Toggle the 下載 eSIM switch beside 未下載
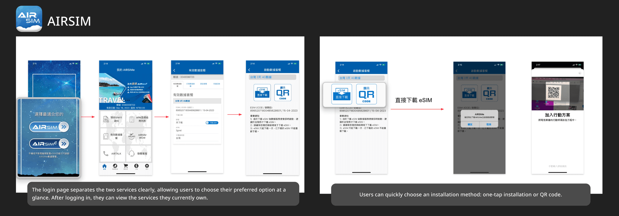Screen dimensions: 619x216 point(212,123)
